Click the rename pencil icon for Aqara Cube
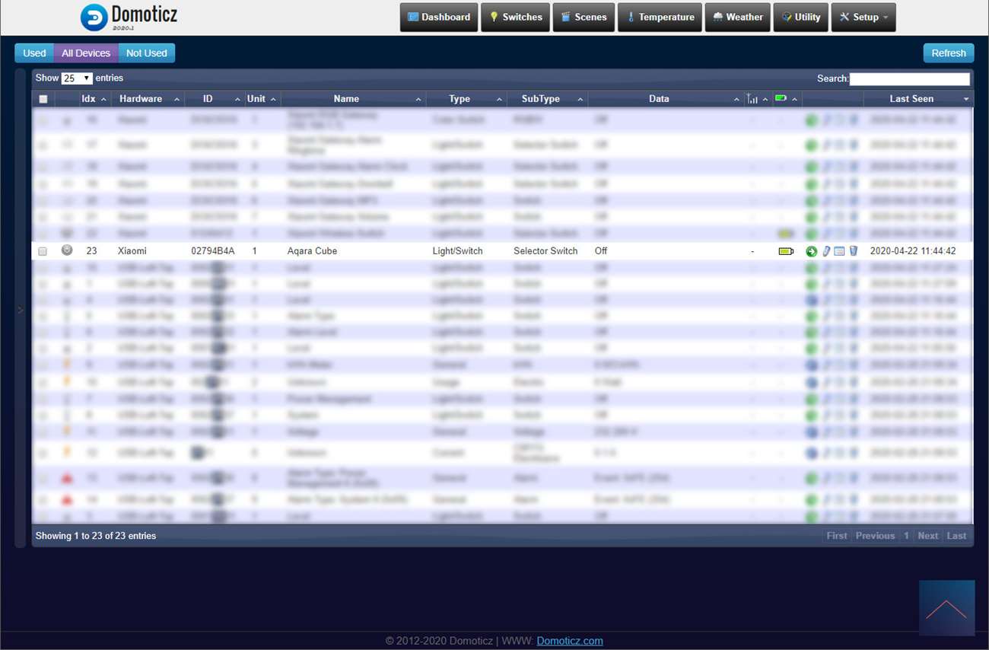The height and width of the screenshot is (650, 989). (826, 251)
